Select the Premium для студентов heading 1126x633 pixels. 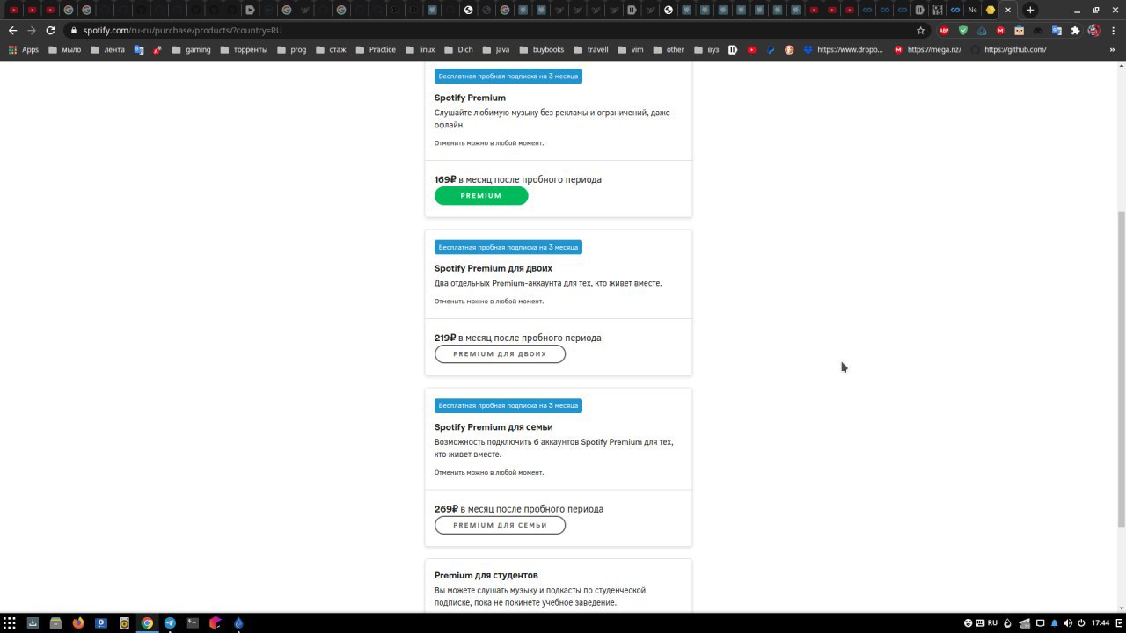pos(486,575)
